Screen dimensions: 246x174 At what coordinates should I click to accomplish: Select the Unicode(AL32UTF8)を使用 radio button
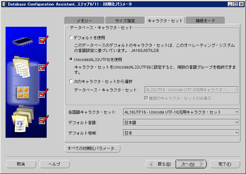tap(71, 59)
